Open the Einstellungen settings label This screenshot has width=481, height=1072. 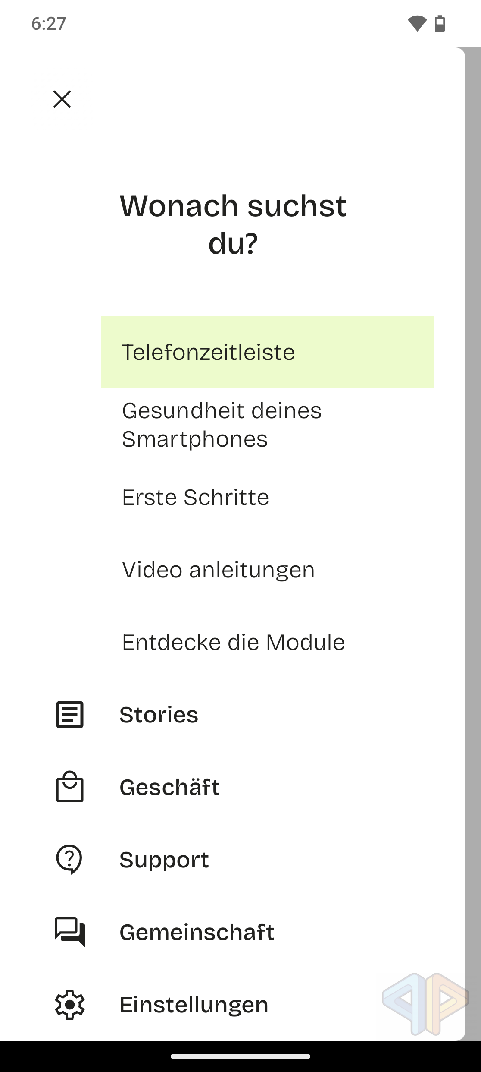194,1005
